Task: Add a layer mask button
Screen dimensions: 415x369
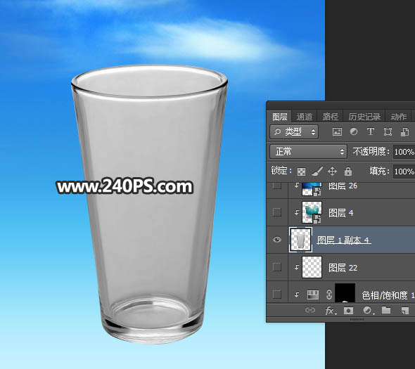Action: pos(348,310)
